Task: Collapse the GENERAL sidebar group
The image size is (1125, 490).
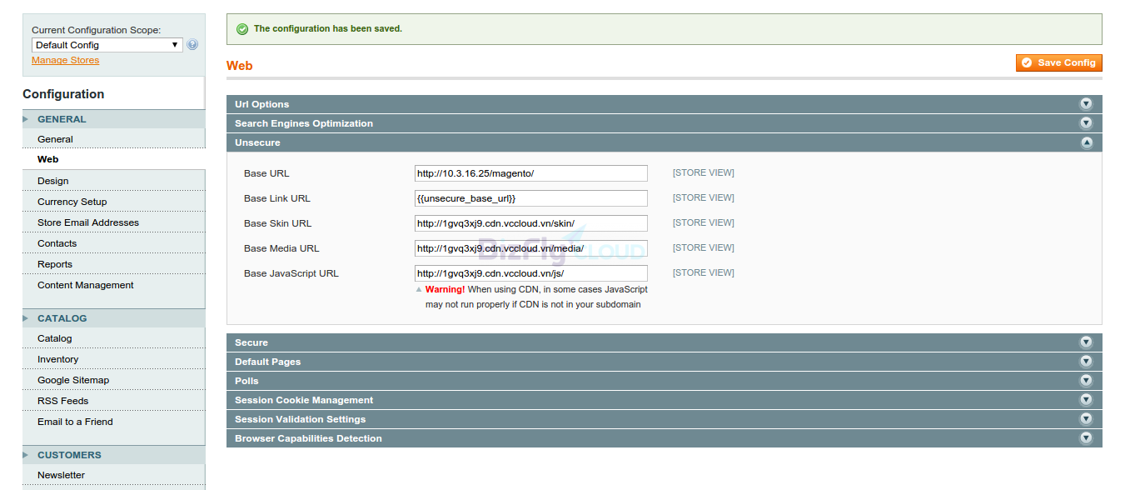Action: pyautogui.click(x=113, y=119)
